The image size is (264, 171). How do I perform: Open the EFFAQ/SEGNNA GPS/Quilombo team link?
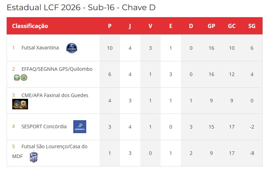point(57,69)
